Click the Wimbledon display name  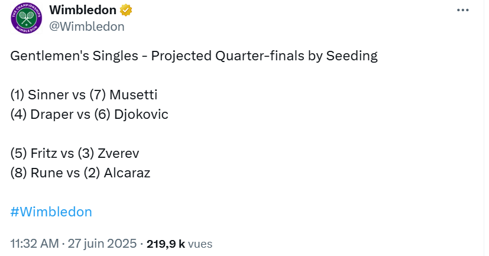[x=83, y=10]
